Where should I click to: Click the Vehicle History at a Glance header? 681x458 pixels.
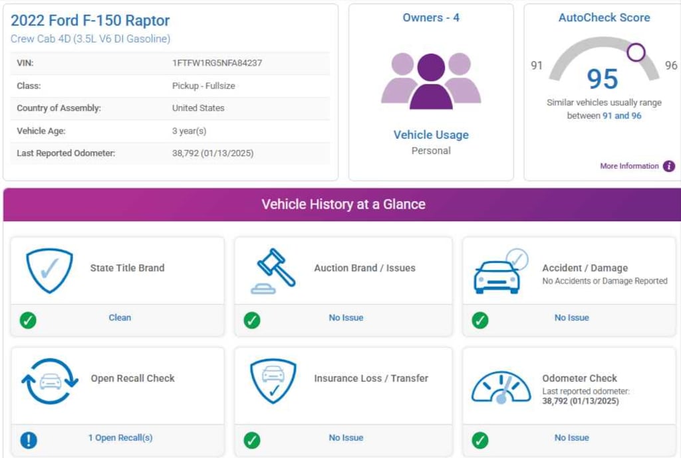coord(343,204)
